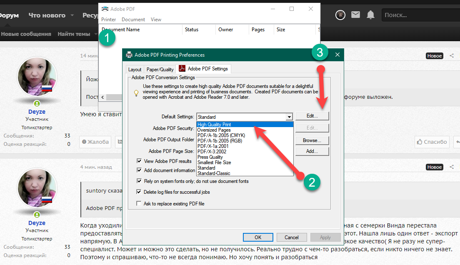
Task: Click scroll-left arrow in Adobe PDF queue
Action: 102,97
